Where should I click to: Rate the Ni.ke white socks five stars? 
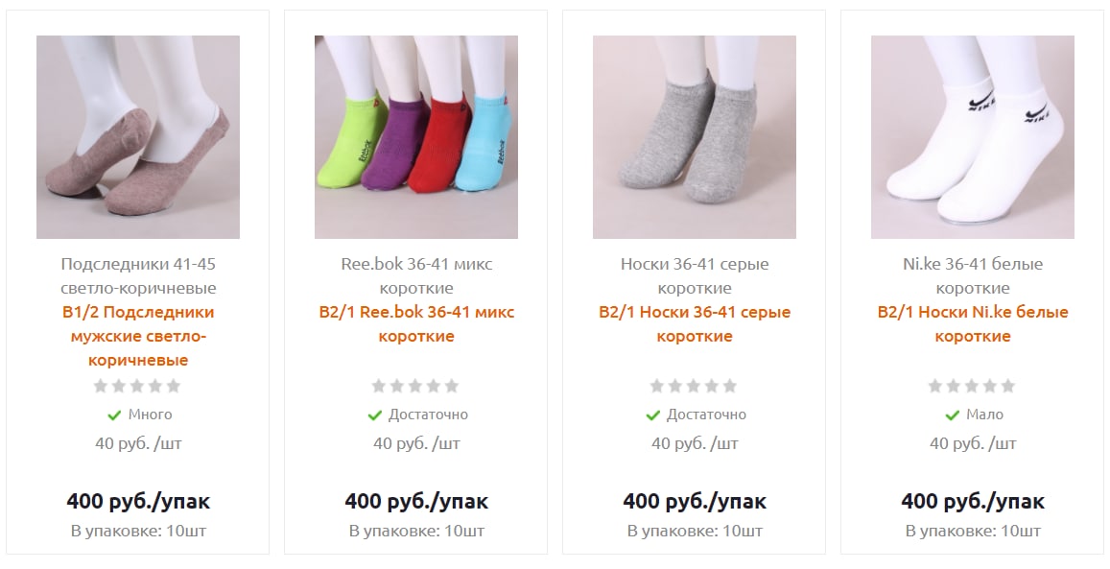click(1008, 386)
